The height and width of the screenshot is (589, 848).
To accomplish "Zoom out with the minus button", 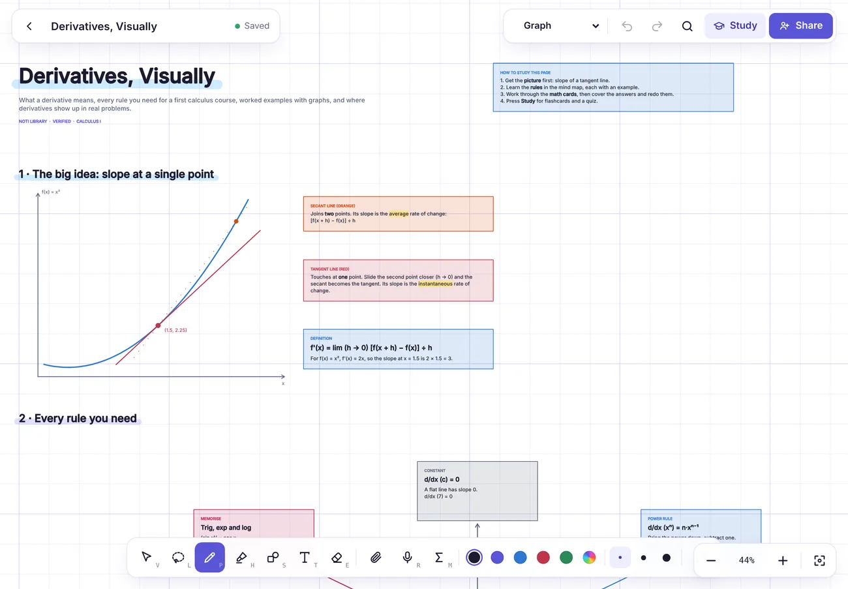I will [711, 560].
